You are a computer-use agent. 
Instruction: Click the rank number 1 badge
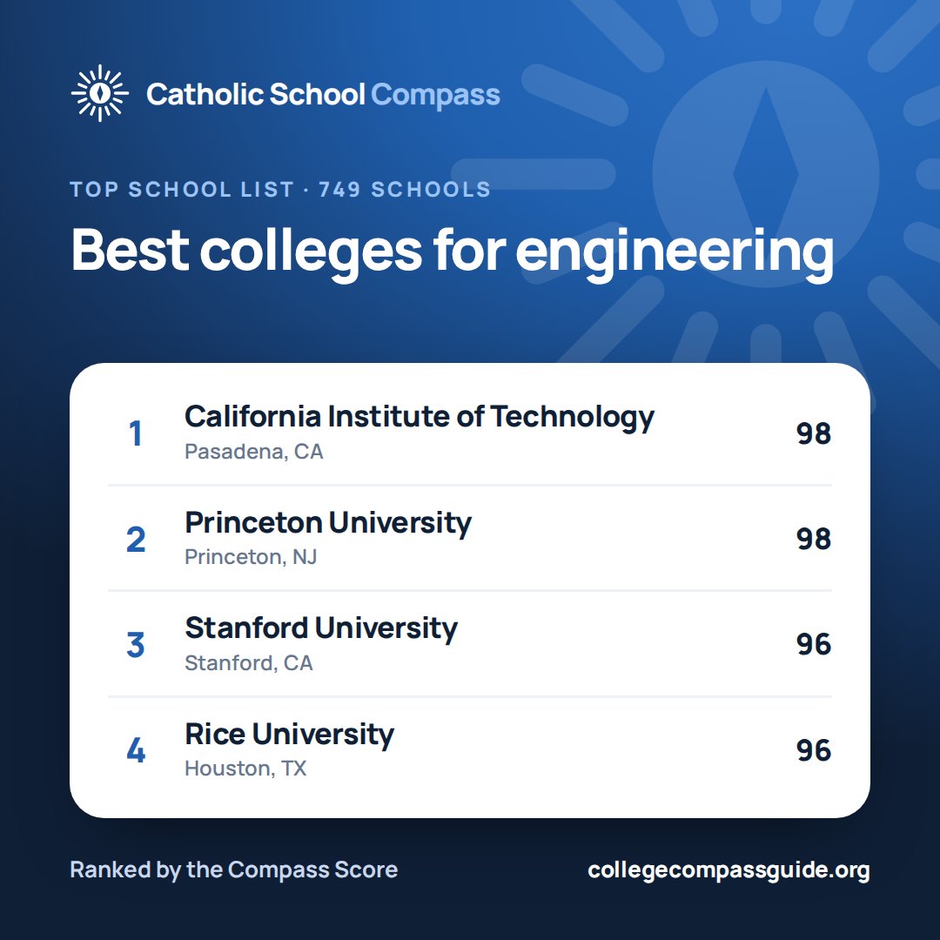[x=136, y=433]
